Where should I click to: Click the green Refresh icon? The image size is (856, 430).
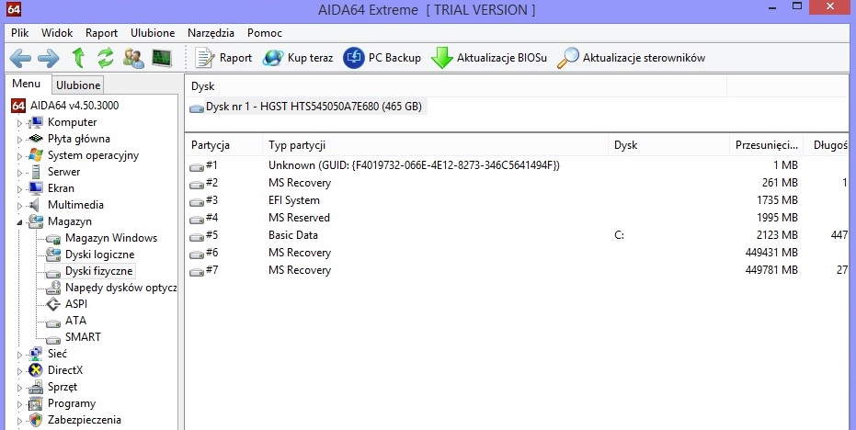(x=106, y=57)
